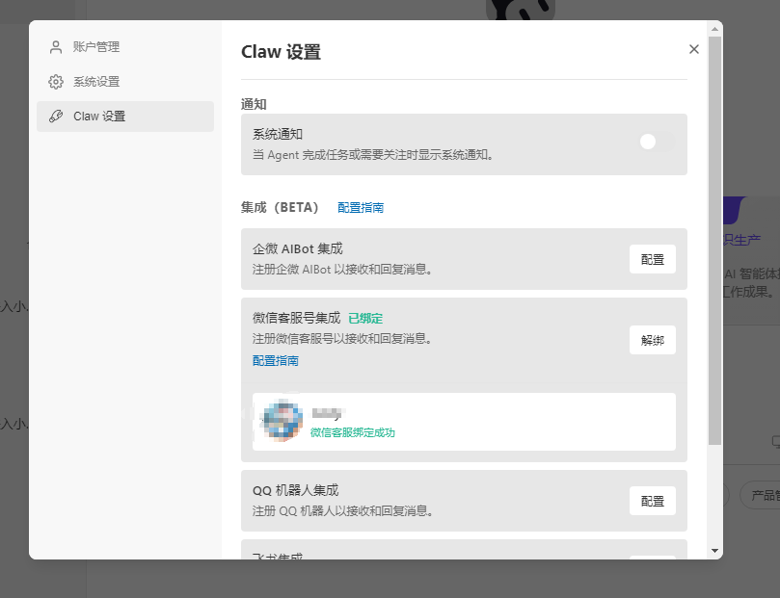Click the 系统通知 title text
Viewport: 780px width, 598px height.
coord(278,134)
